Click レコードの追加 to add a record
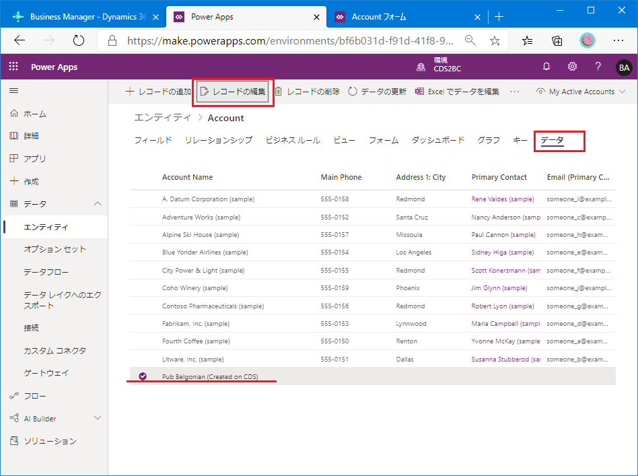The image size is (638, 476). pyautogui.click(x=158, y=92)
